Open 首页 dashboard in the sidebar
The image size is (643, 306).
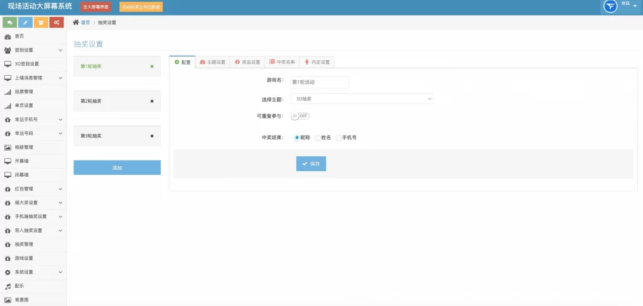[33, 36]
